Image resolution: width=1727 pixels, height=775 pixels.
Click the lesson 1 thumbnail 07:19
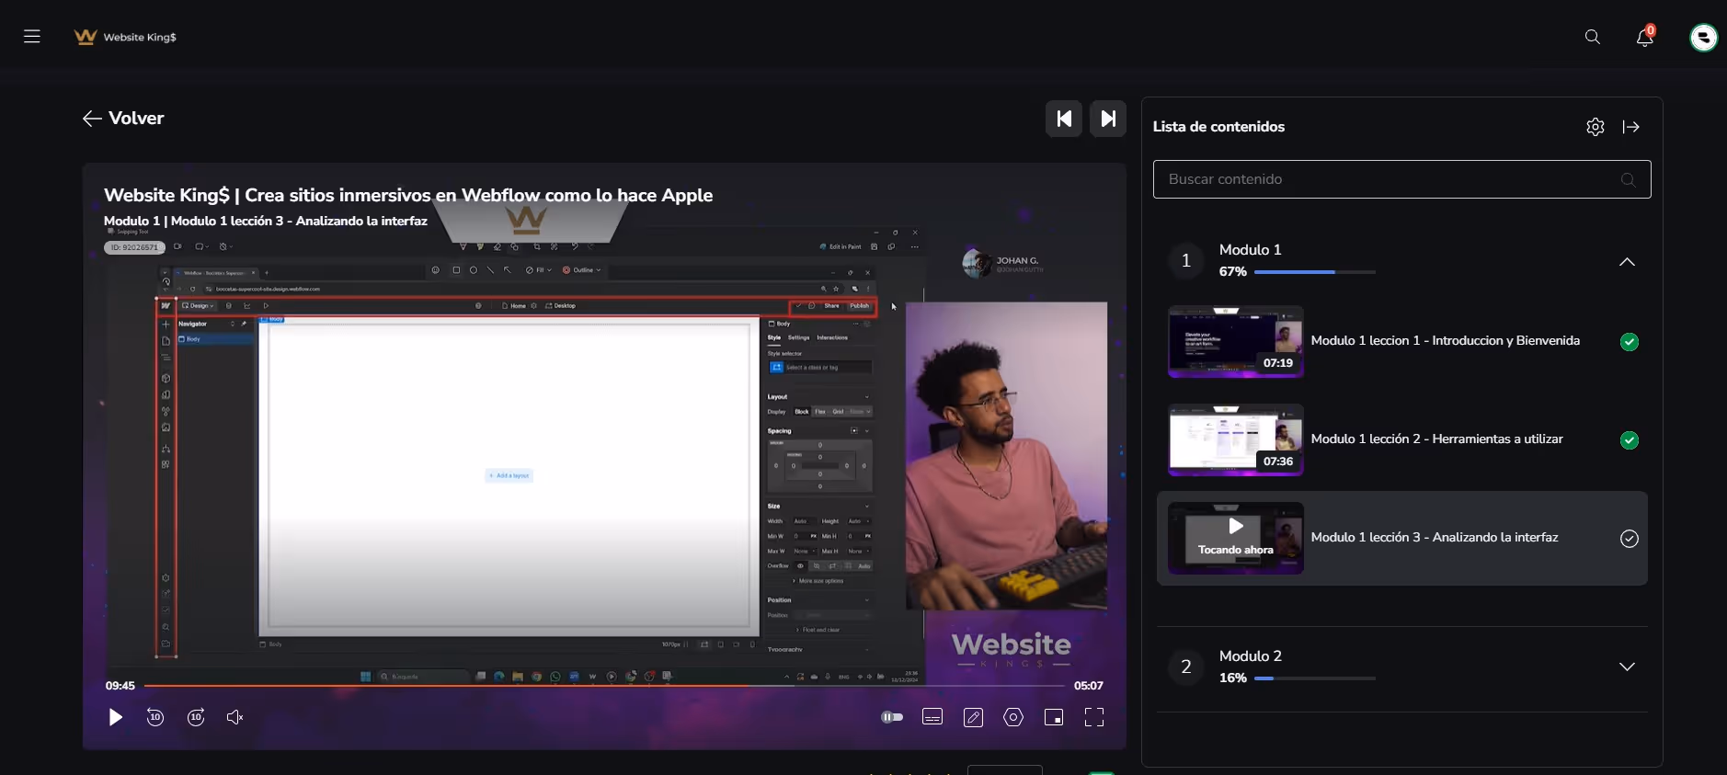pos(1236,342)
